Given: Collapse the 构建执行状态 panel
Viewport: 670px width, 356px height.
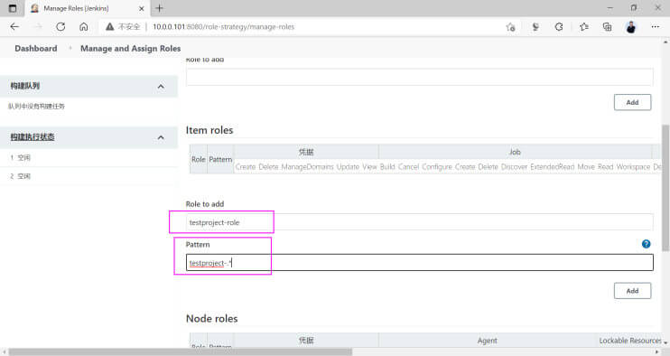Looking at the screenshot, I should (x=161, y=137).
